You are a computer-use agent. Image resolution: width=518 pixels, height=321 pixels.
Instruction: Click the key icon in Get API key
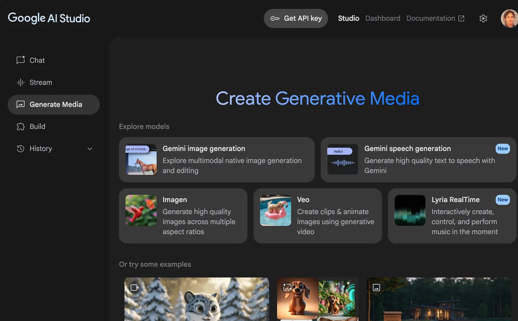point(275,19)
